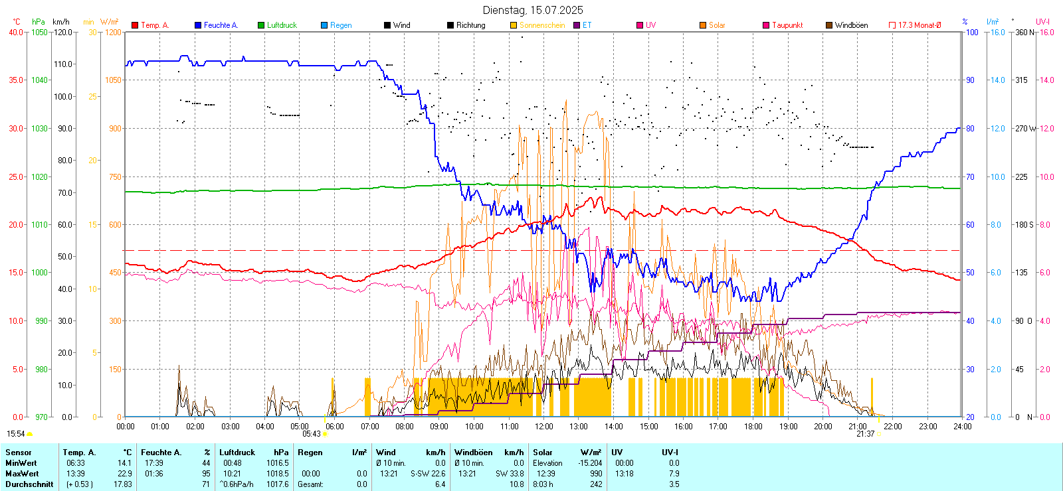
Task: Click the brown Windböen legend square
Action: coord(829,25)
